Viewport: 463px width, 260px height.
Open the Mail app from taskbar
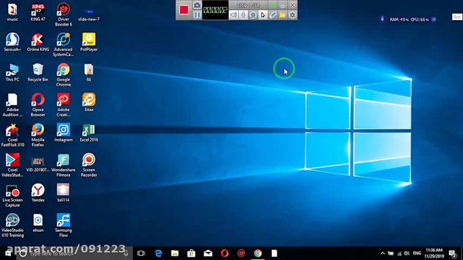tap(208, 253)
